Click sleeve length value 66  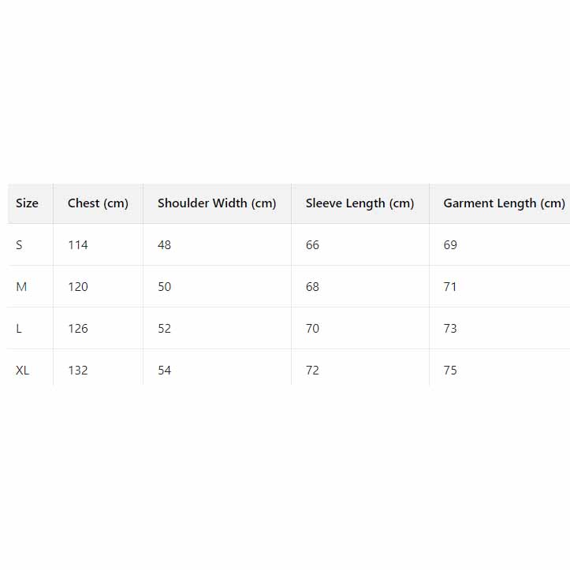click(312, 245)
